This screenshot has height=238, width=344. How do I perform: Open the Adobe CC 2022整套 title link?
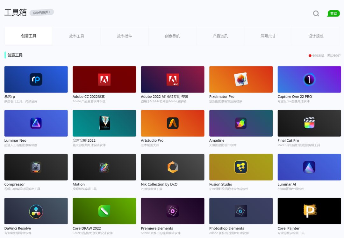(x=89, y=97)
